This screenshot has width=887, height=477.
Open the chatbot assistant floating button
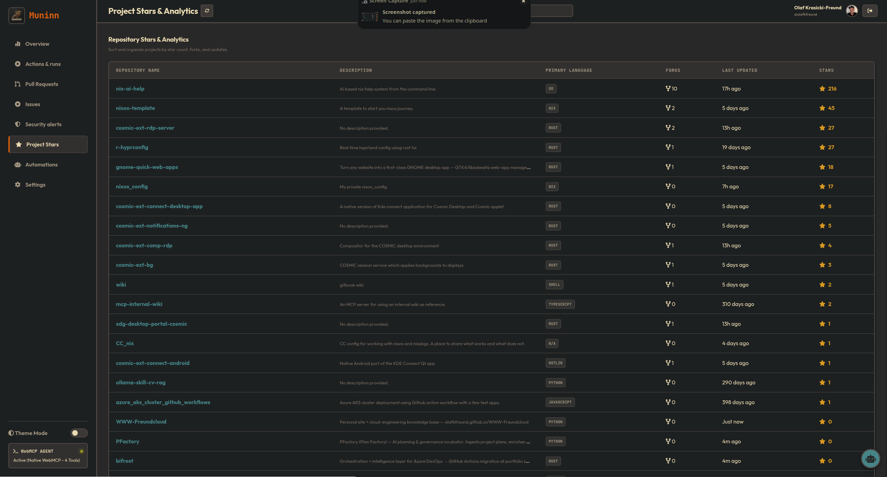pos(870,459)
